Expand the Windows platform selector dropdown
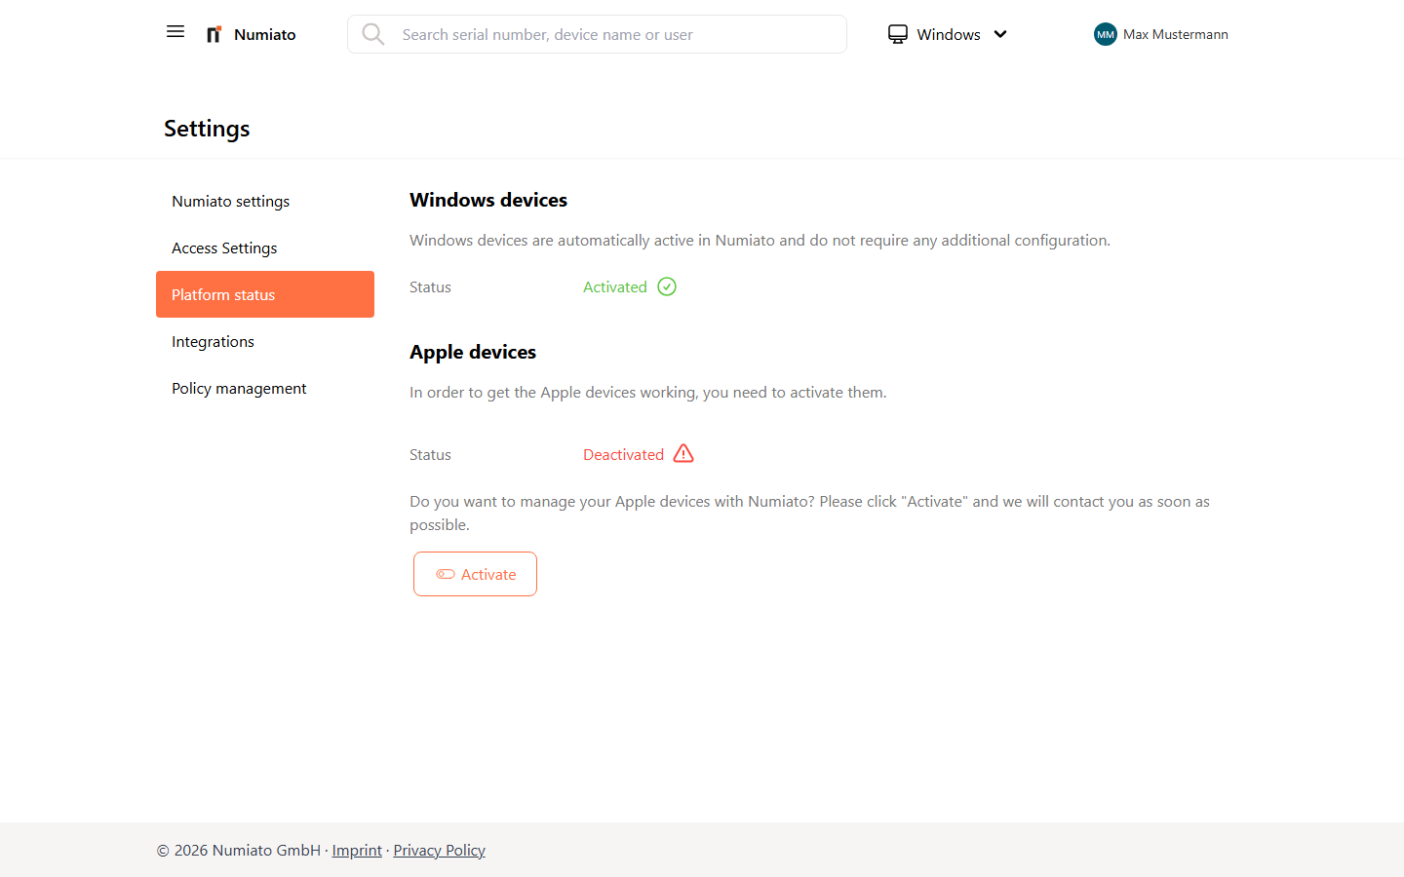The width and height of the screenshot is (1404, 877). [948, 33]
